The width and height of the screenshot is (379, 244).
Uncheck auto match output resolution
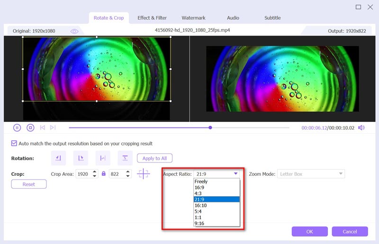14,144
